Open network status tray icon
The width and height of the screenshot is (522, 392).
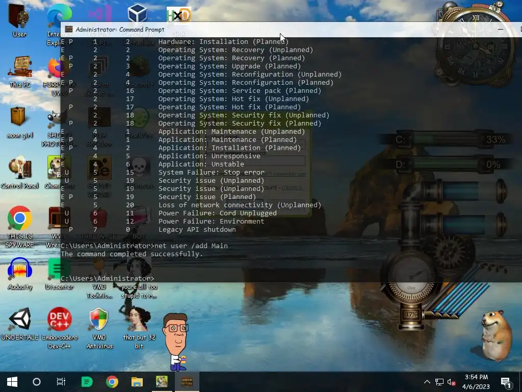click(439, 382)
